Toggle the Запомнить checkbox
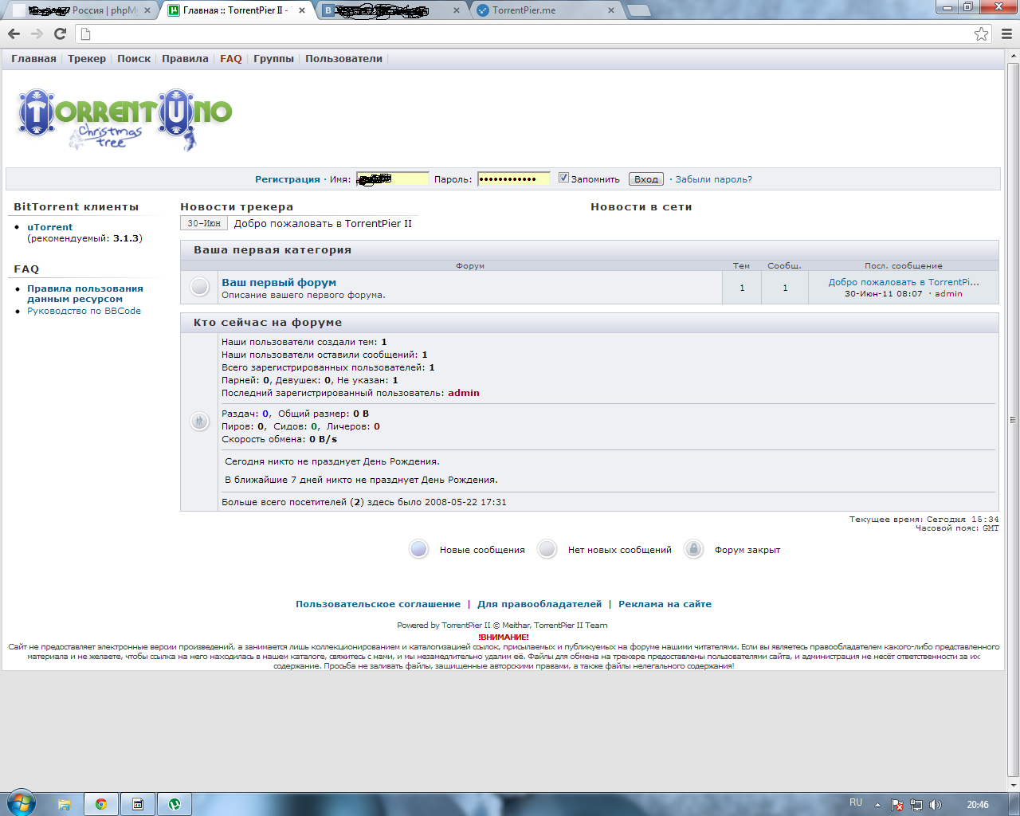This screenshot has height=816, width=1020. [x=563, y=178]
